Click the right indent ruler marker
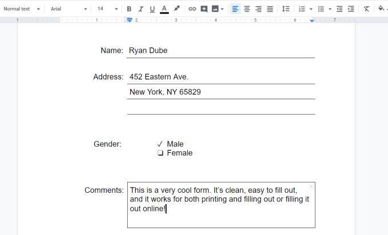Image resolution: width=388 pixels, height=235 pixels. pos(312,21)
